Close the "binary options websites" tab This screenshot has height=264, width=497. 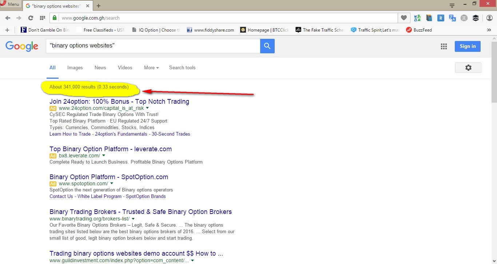(87, 6)
